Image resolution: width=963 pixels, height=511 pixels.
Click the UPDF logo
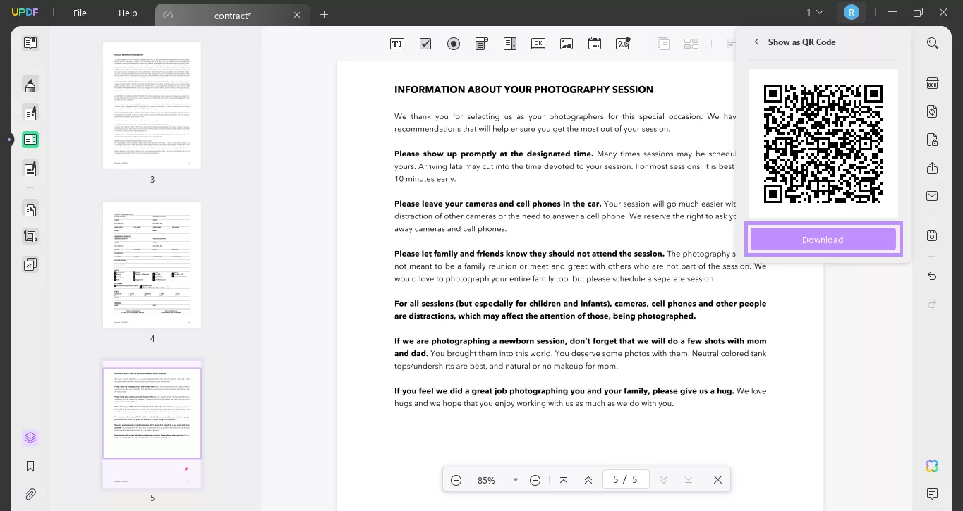(x=25, y=13)
